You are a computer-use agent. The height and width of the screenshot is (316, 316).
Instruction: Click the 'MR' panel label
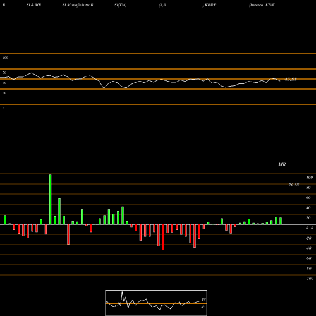point(282,164)
